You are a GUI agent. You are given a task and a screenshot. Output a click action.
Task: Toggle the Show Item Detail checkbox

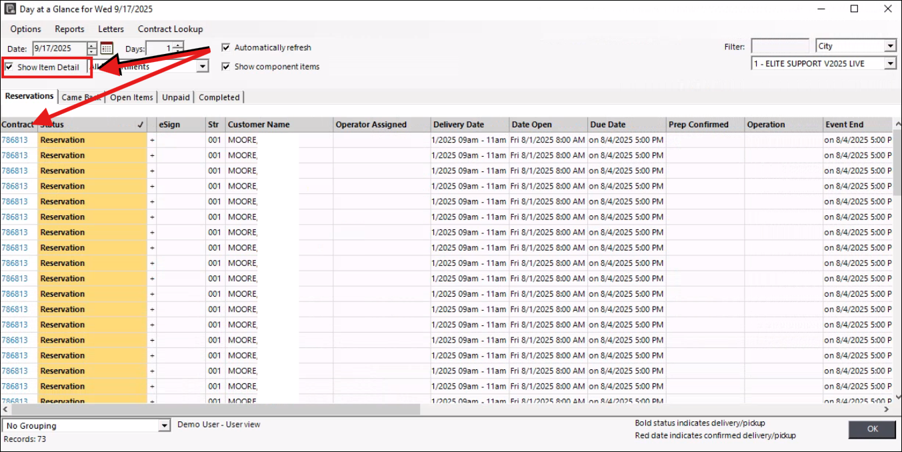coord(9,67)
